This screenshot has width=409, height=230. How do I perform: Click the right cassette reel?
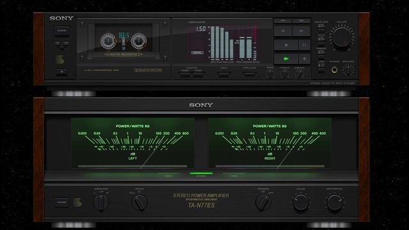139,41
